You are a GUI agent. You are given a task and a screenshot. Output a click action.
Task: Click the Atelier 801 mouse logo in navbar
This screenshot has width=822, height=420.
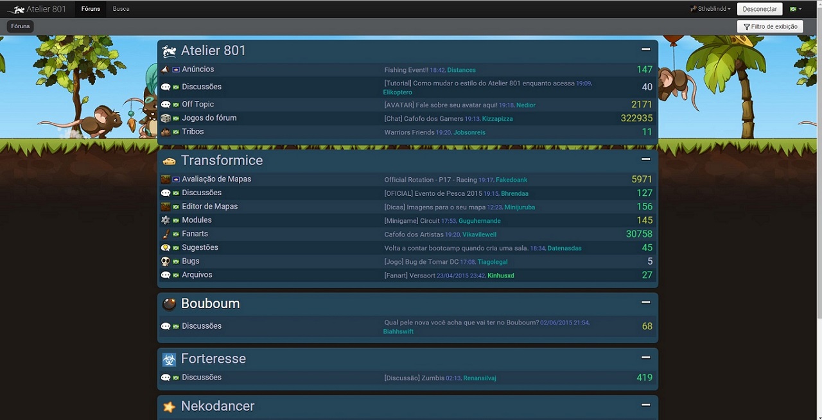pyautogui.click(x=15, y=9)
